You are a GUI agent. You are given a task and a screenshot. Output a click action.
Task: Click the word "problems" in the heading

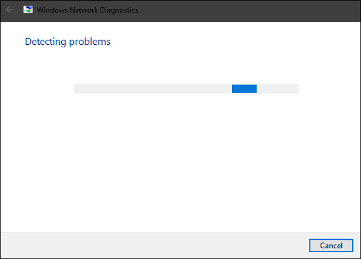(90, 42)
